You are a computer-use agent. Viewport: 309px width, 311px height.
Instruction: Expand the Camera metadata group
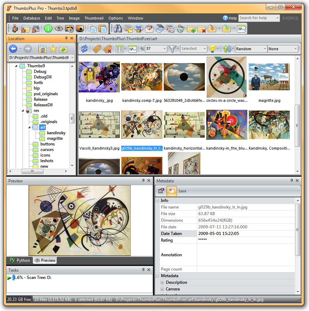[162, 289]
